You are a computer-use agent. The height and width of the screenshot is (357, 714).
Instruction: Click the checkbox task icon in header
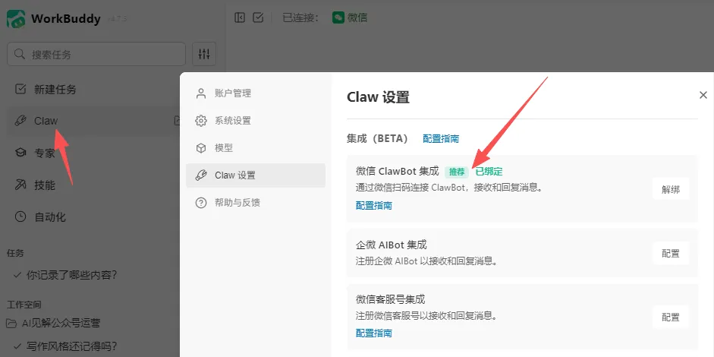click(258, 17)
